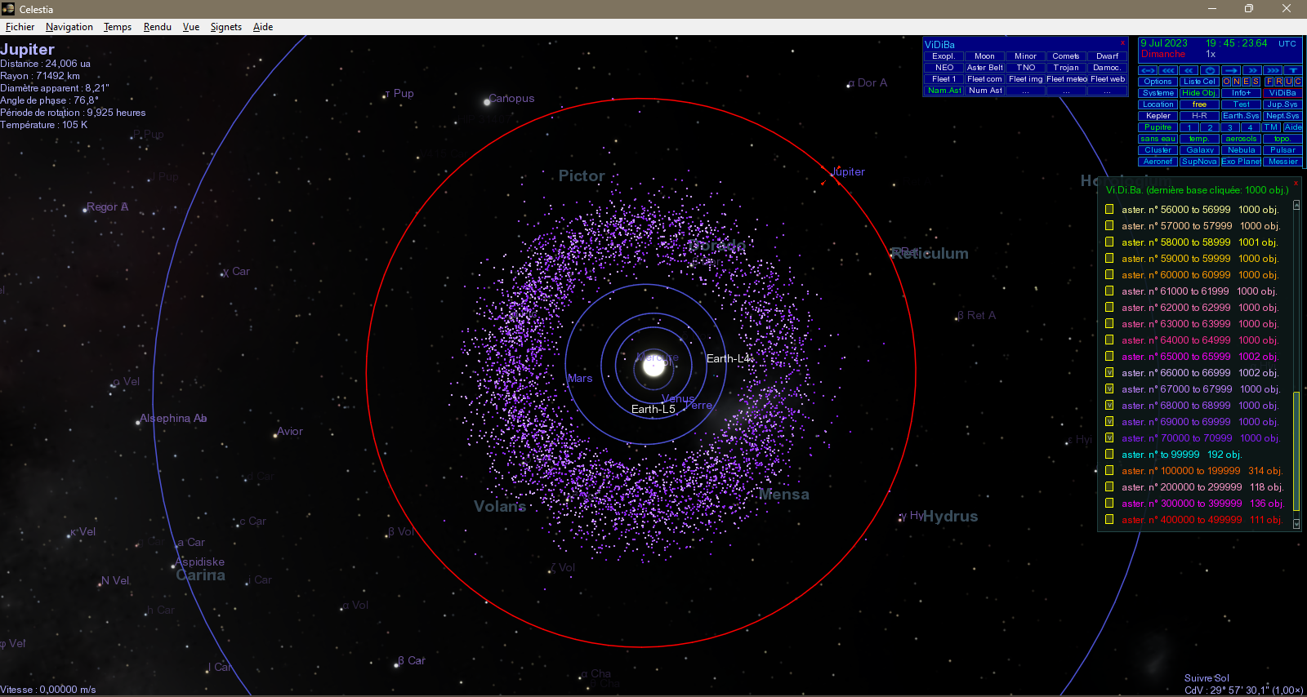Click the green scrollbar thumb in asteroid list
Viewport: 1307px width, 697px height.
[1296, 453]
